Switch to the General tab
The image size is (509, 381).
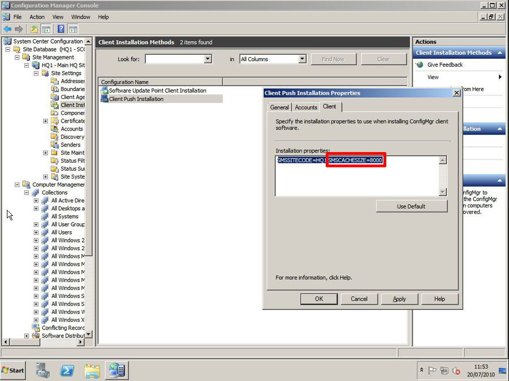[x=279, y=107]
